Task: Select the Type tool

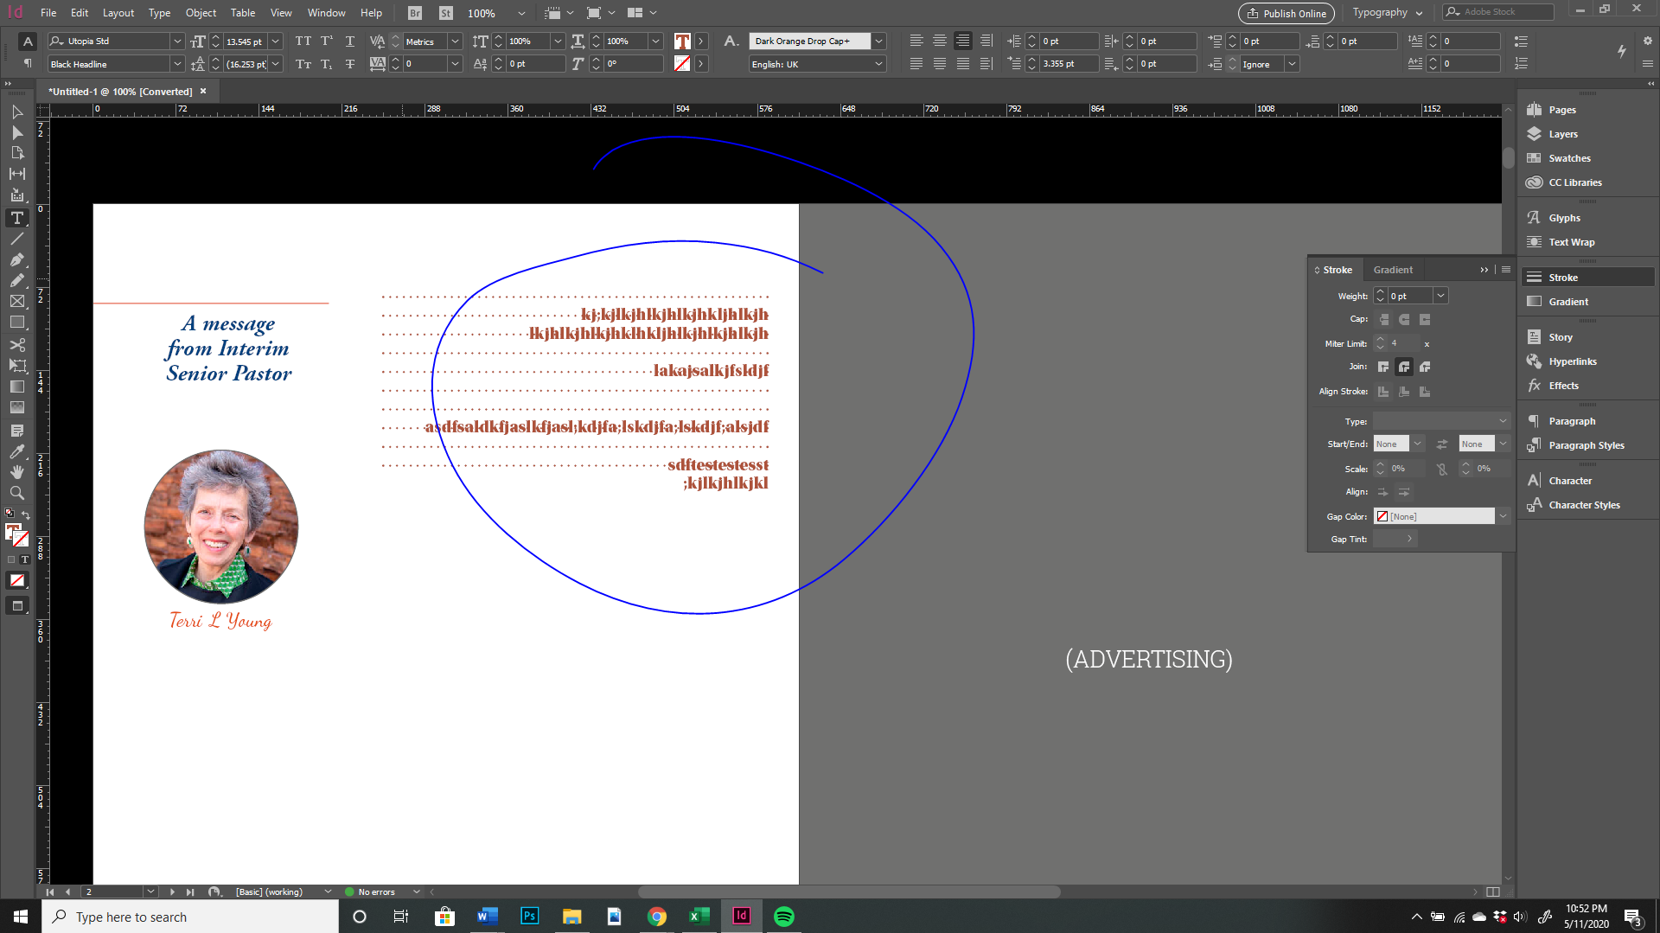Action: coord(16,218)
